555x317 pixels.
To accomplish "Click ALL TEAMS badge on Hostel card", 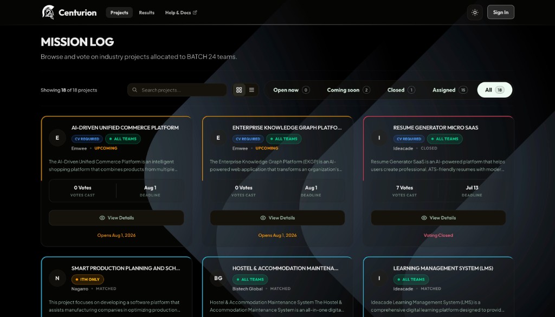I will (250, 280).
